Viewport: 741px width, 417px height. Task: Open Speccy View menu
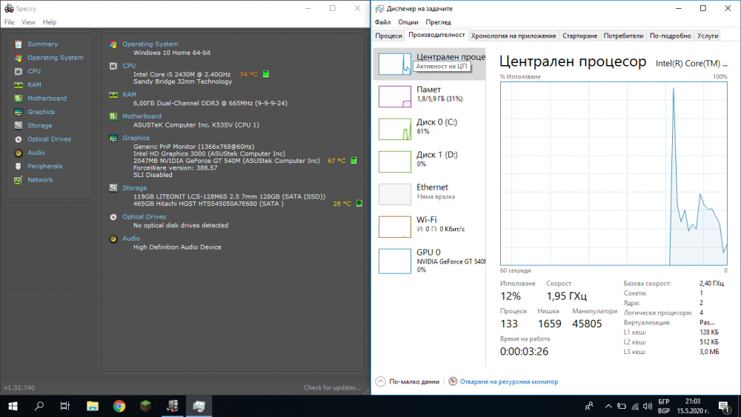point(28,22)
